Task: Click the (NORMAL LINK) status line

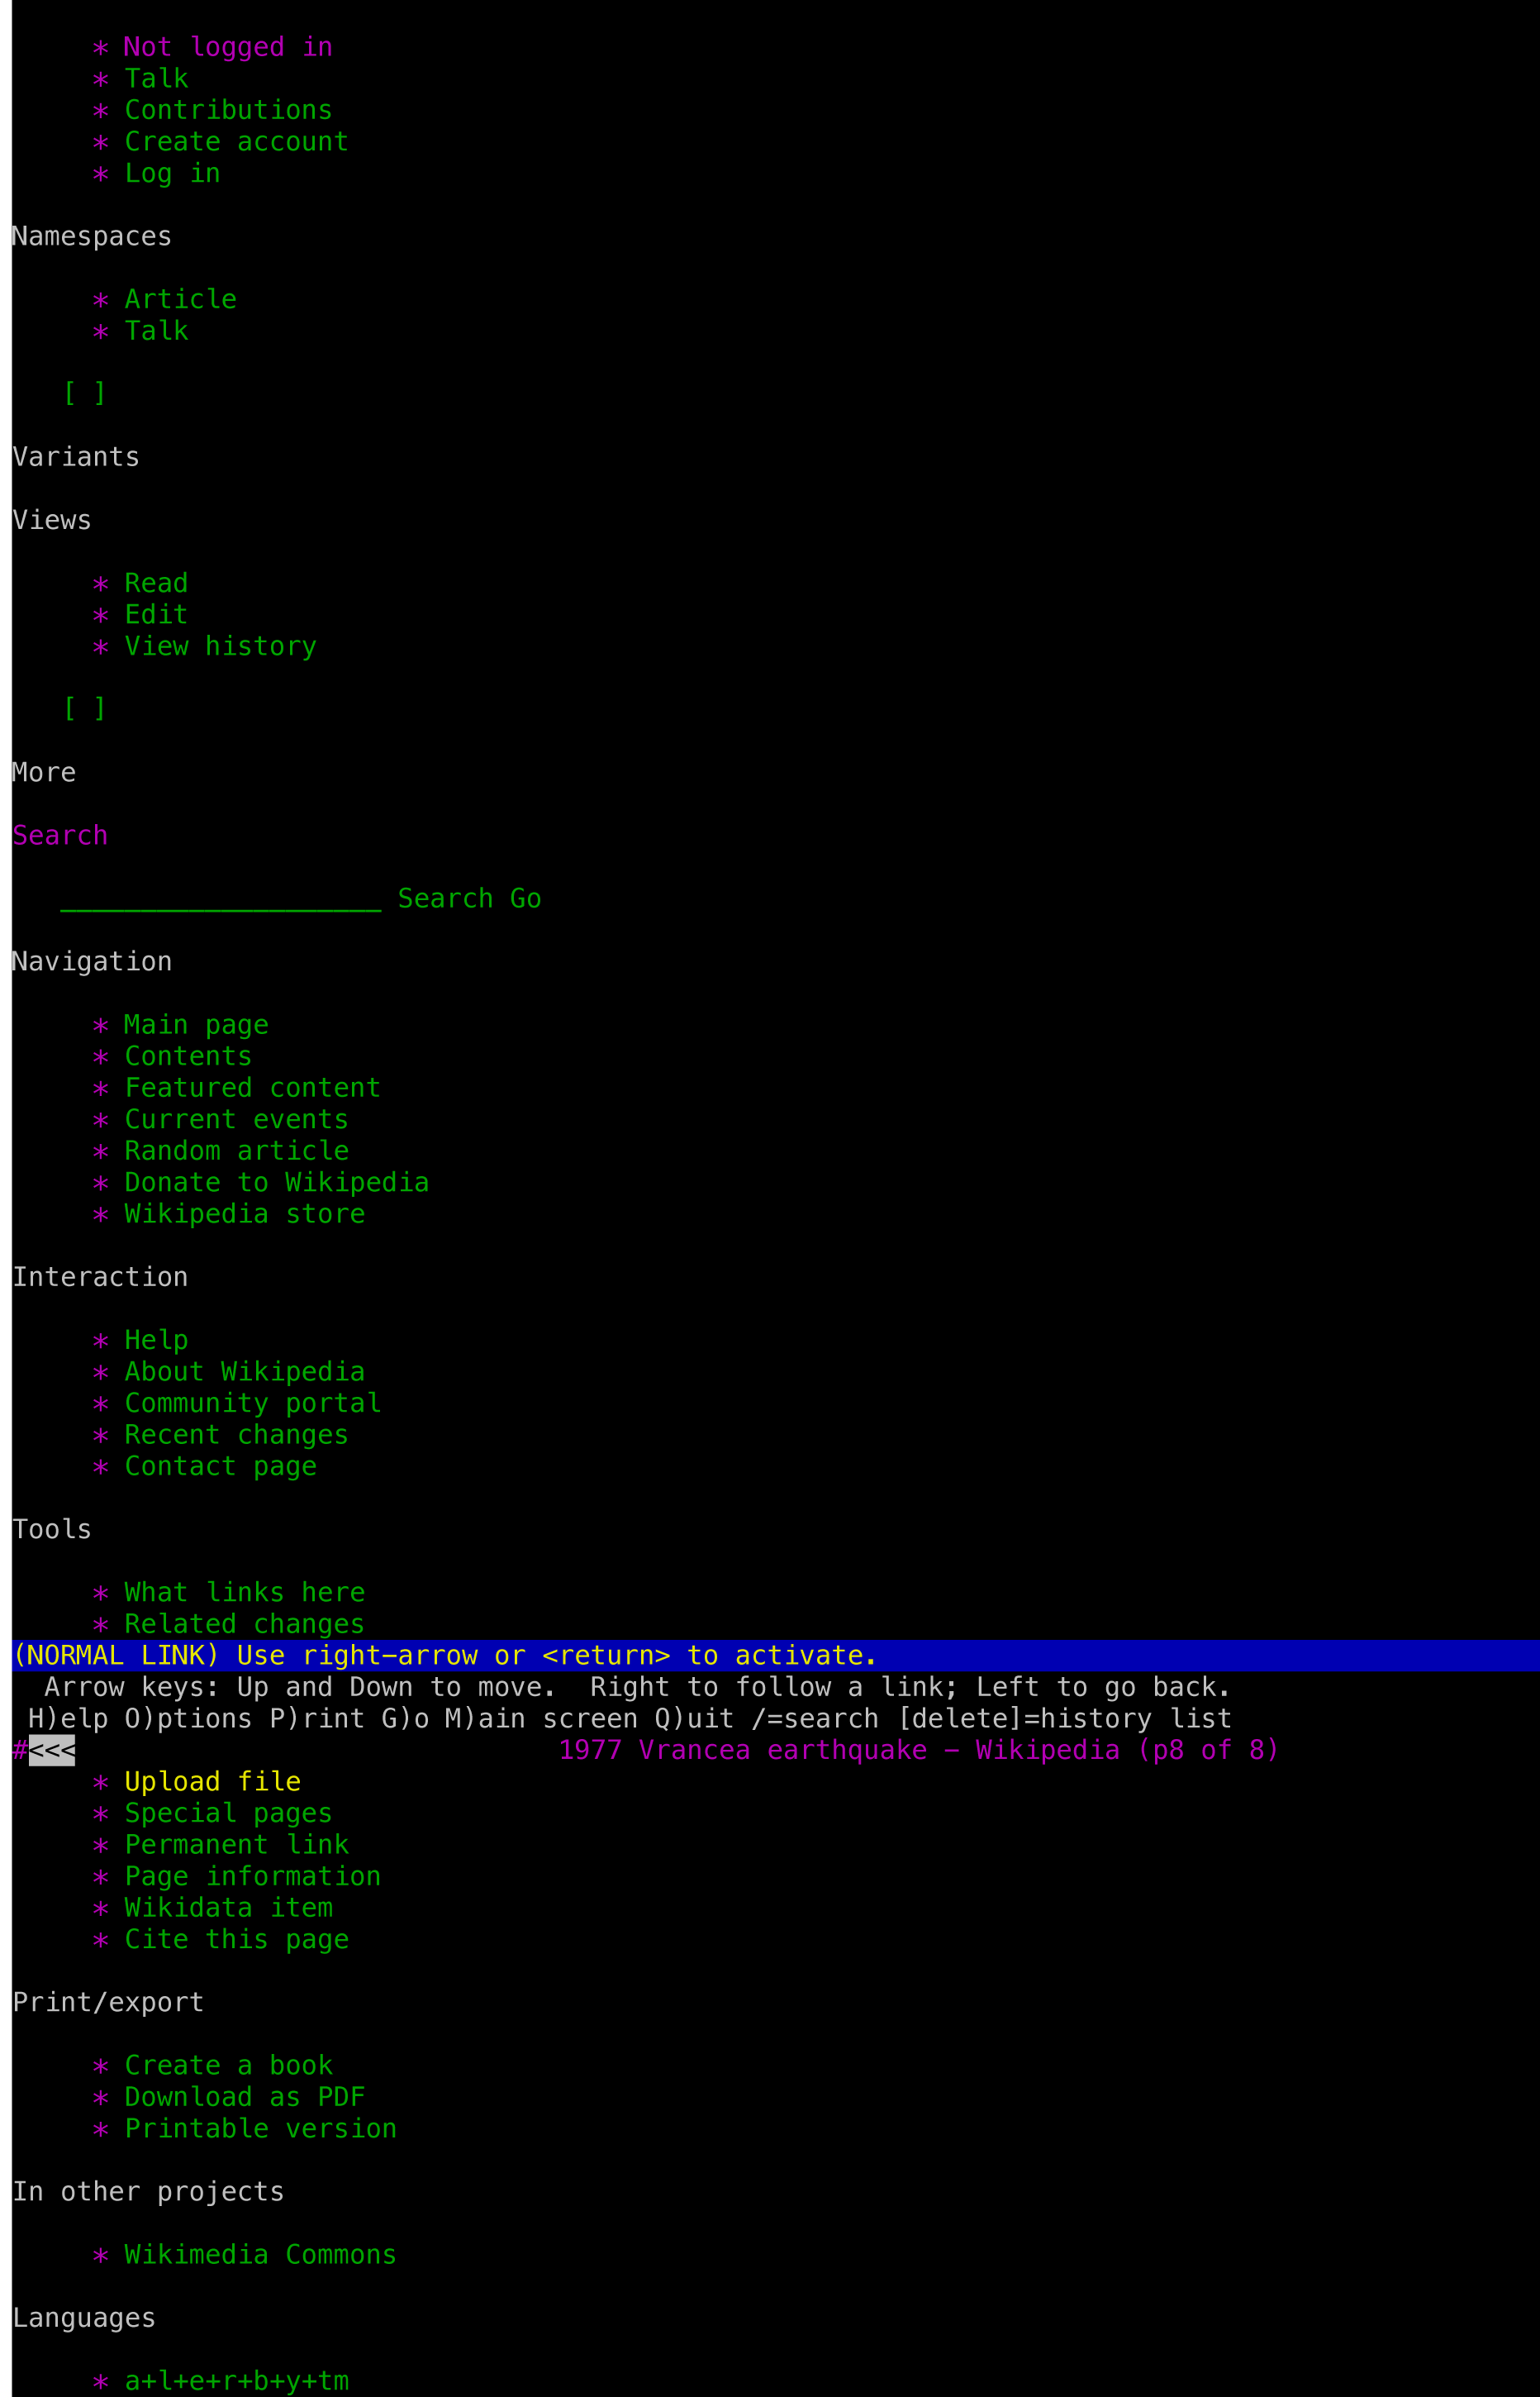Action: coord(776,1656)
